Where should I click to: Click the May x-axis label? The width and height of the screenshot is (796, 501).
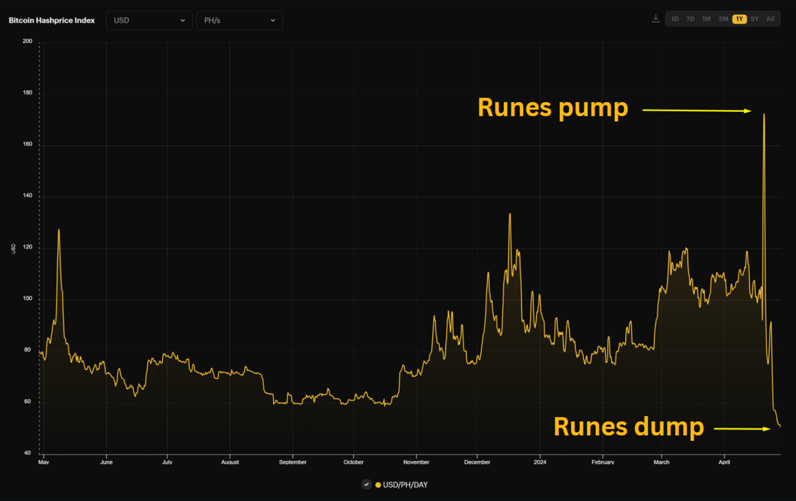(44, 462)
